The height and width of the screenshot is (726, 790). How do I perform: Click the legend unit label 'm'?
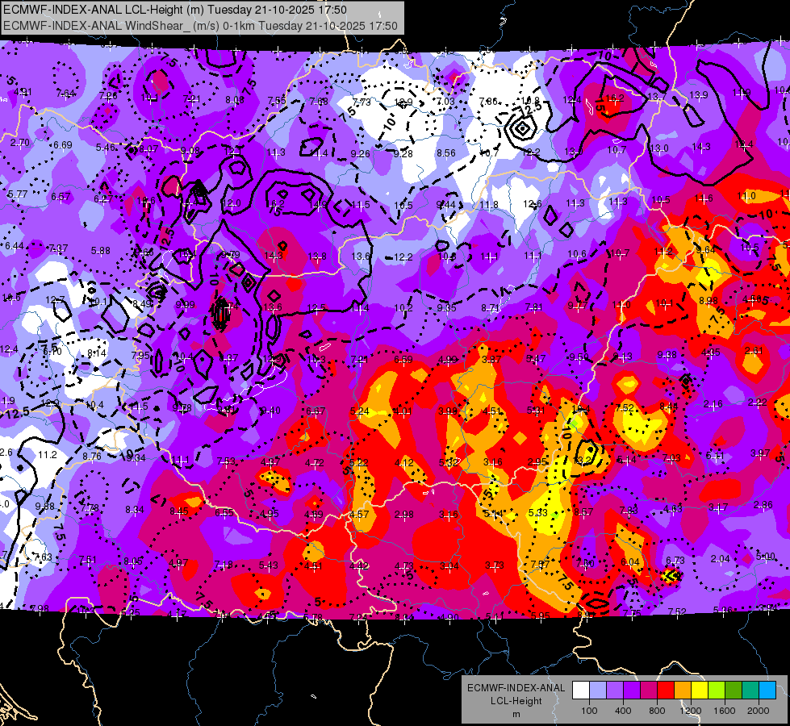pyautogui.click(x=516, y=715)
